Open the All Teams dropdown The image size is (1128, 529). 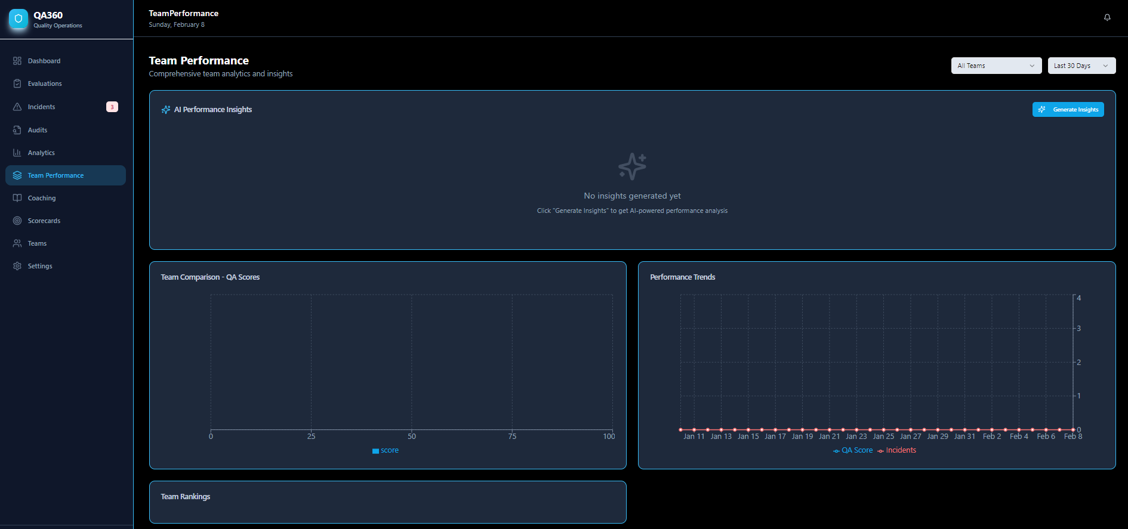pyautogui.click(x=996, y=66)
